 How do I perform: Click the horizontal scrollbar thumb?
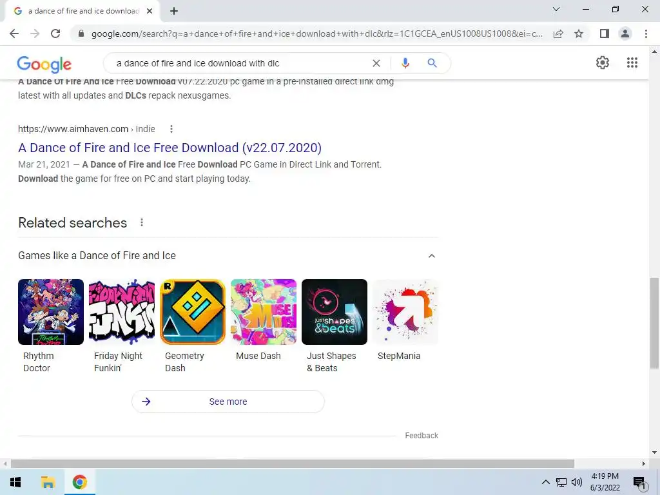[293, 464]
